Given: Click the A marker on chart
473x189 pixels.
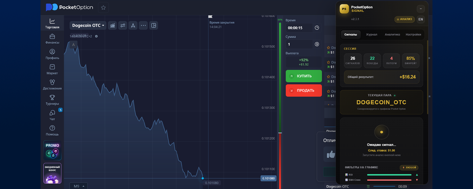Looking at the screenshot, I should (x=73, y=45).
